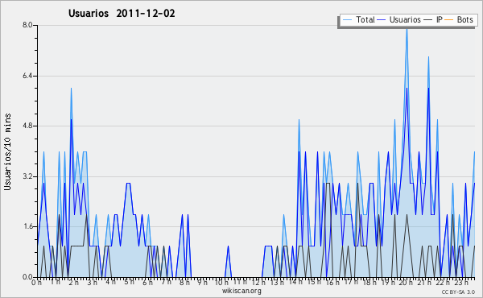Viewport: 483px width, 298px height.
Task: Click the 10 h x-axis tick label
Action: coord(221,283)
